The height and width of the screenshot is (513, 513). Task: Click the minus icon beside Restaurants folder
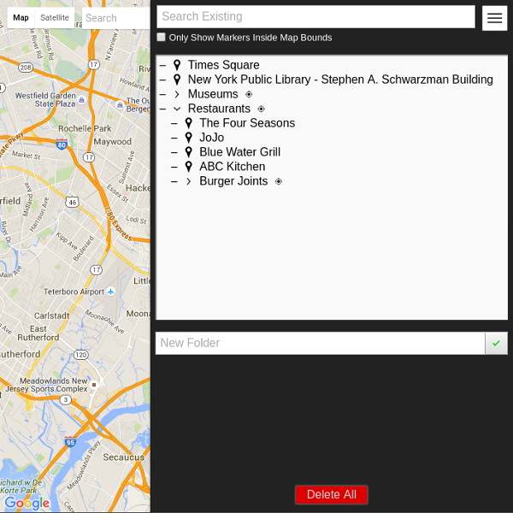coord(162,109)
